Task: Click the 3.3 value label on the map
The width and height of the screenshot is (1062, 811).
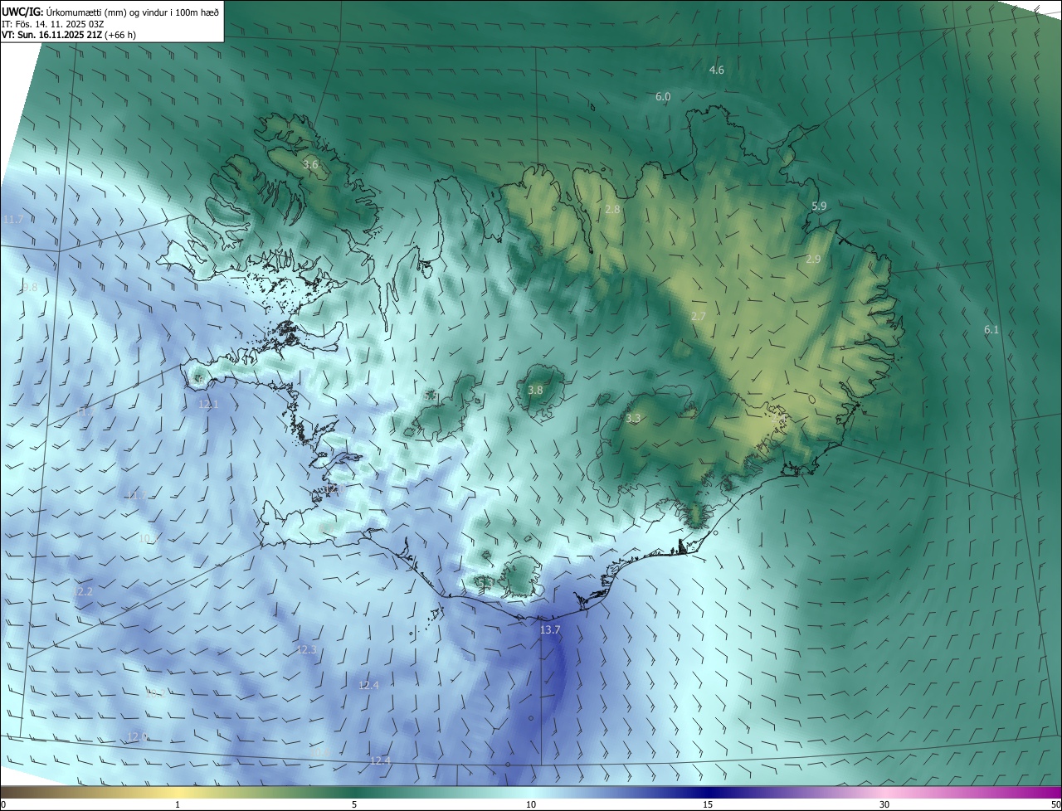Action: click(x=633, y=419)
